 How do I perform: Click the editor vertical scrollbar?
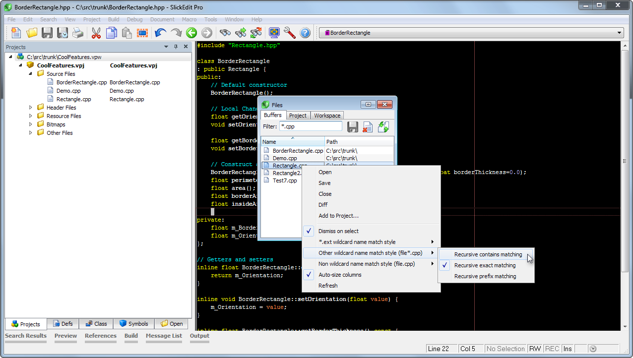[626, 185]
